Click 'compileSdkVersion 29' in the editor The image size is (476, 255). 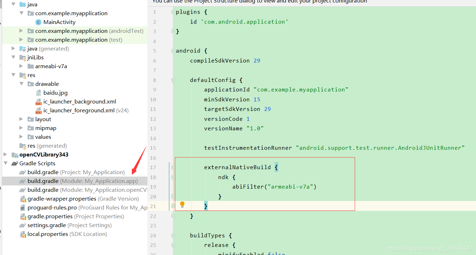225,60
